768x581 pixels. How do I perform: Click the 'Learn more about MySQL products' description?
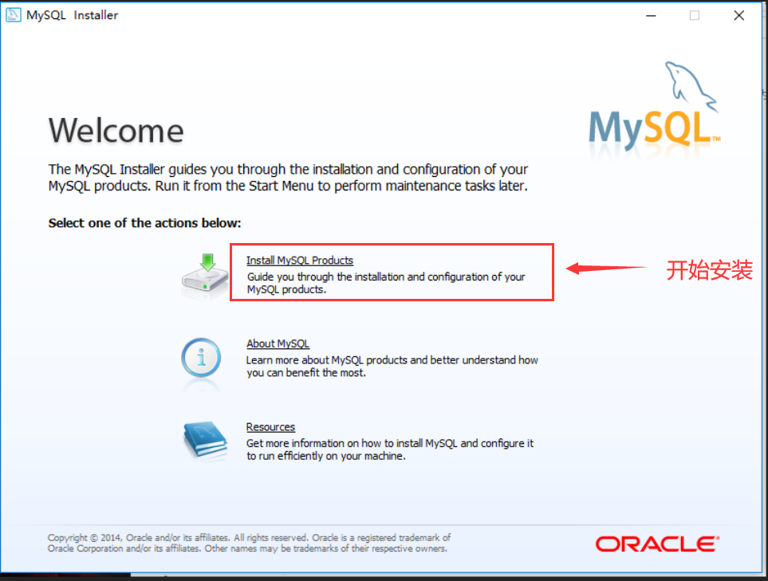pos(392,366)
